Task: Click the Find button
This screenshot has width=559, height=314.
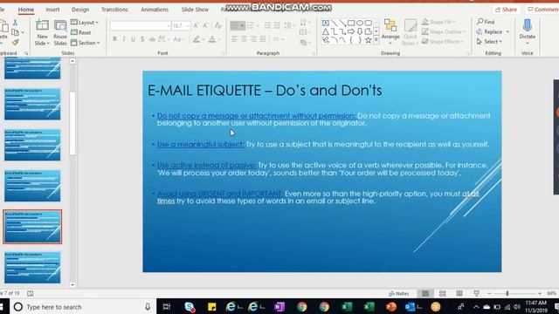Action: (486, 22)
